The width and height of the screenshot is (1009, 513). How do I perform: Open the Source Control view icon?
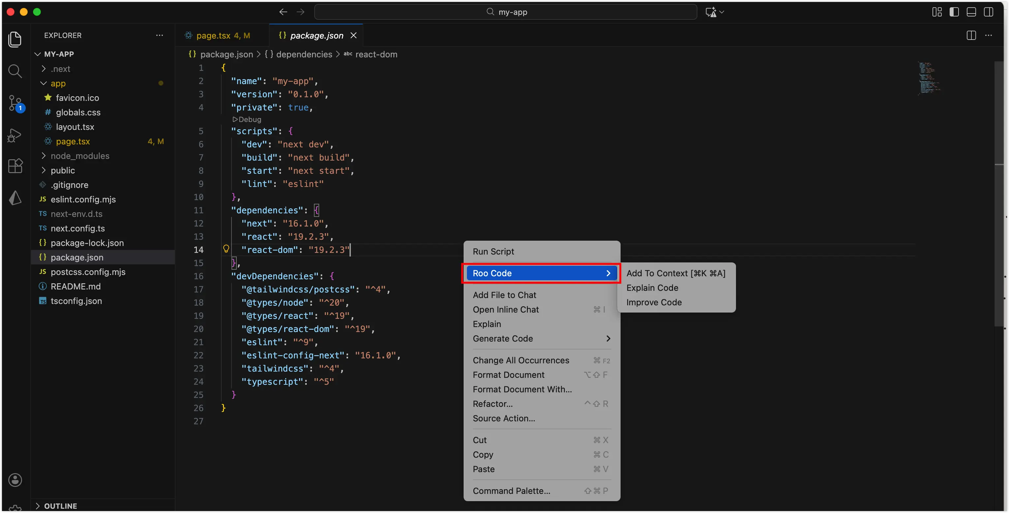[x=15, y=103]
